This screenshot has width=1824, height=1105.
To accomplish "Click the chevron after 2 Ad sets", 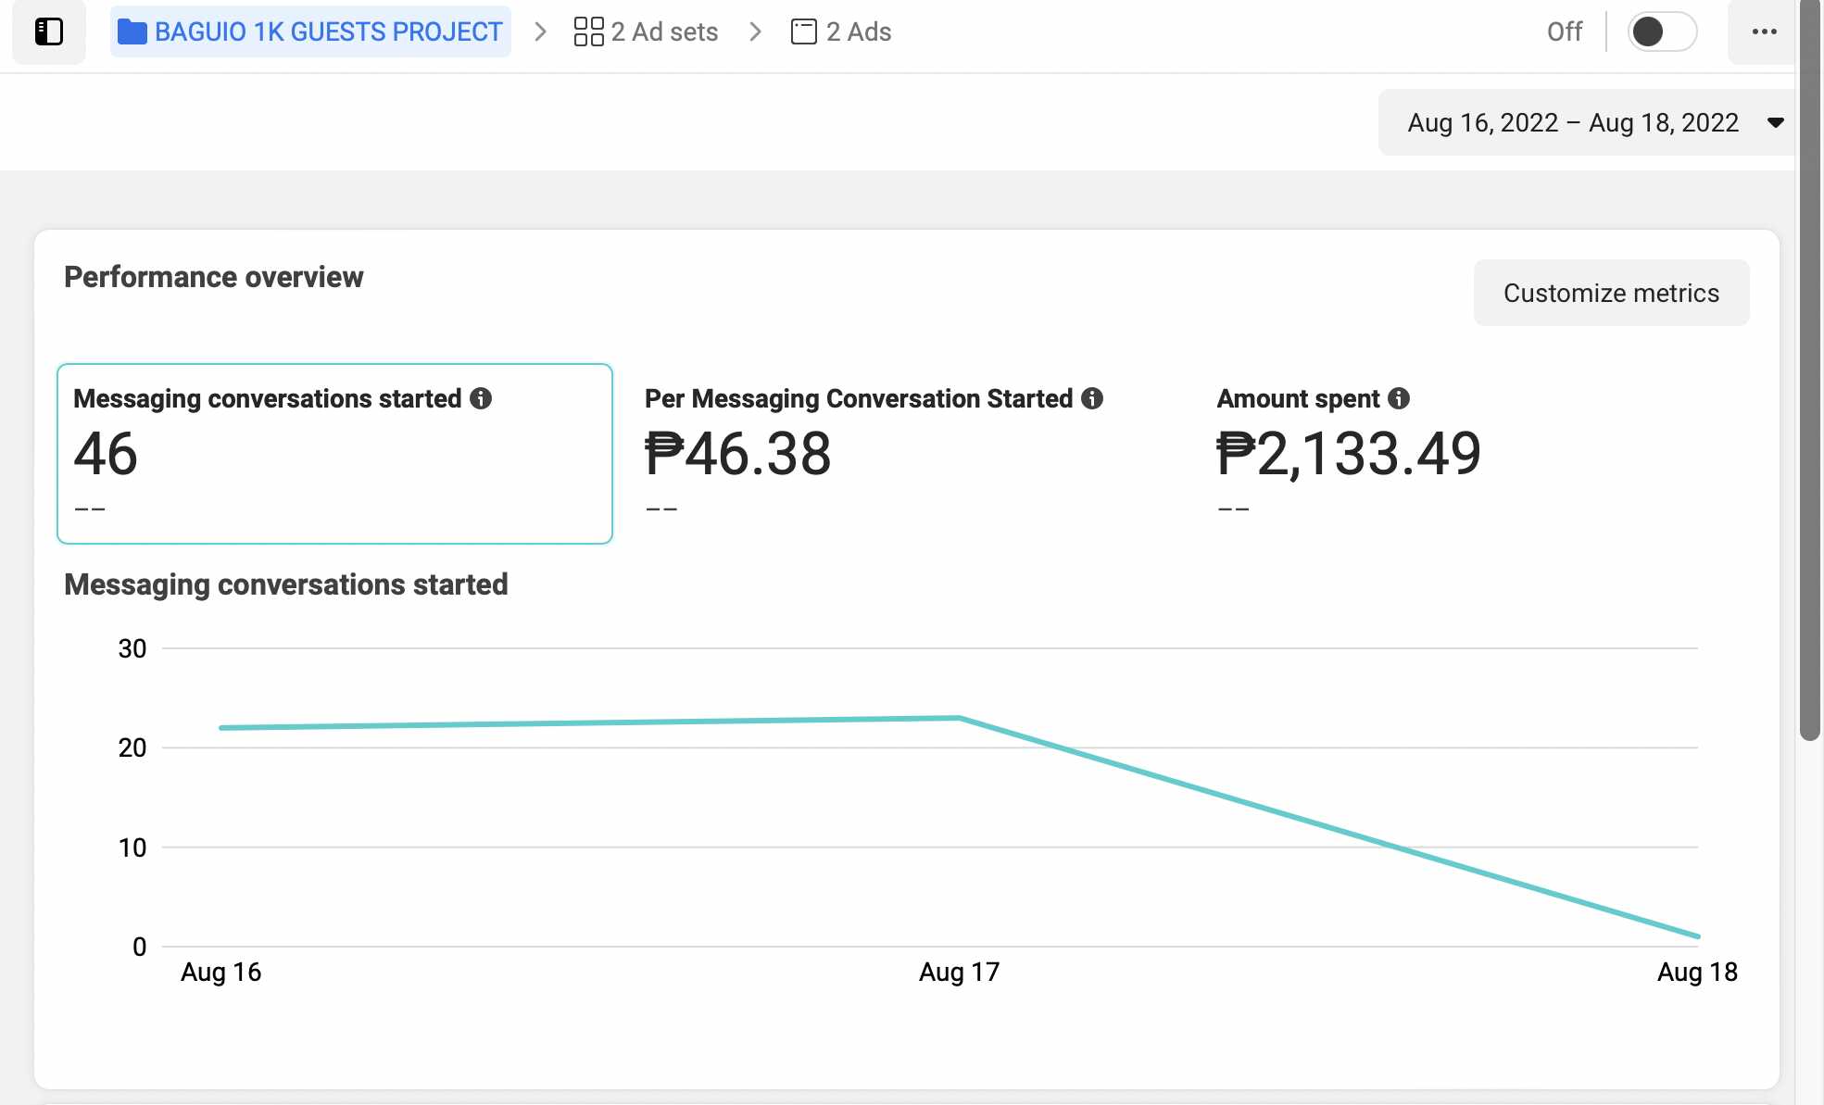I will 756,31.
